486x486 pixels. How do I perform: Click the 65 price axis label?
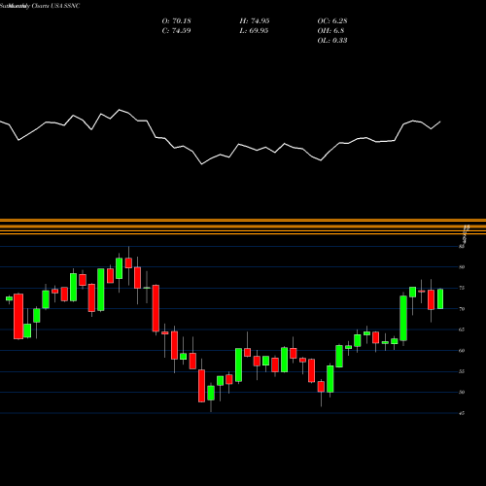point(462,330)
